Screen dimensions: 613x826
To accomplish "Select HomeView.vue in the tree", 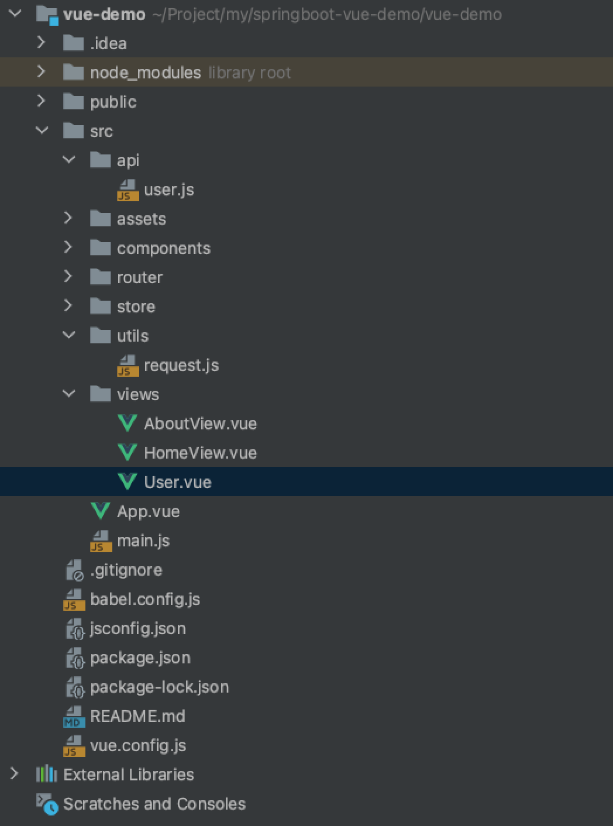I will 200,453.
